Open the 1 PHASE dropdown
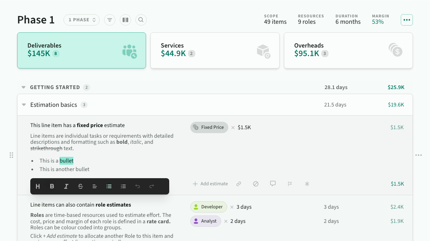 click(82, 20)
